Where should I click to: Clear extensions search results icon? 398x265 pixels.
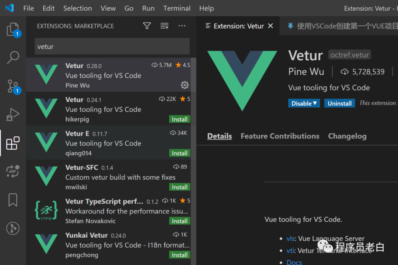(x=164, y=26)
